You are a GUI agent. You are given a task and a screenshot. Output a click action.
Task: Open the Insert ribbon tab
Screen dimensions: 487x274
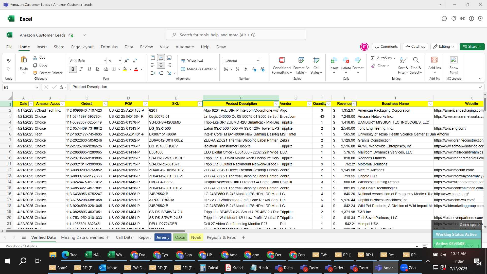click(x=42, y=47)
